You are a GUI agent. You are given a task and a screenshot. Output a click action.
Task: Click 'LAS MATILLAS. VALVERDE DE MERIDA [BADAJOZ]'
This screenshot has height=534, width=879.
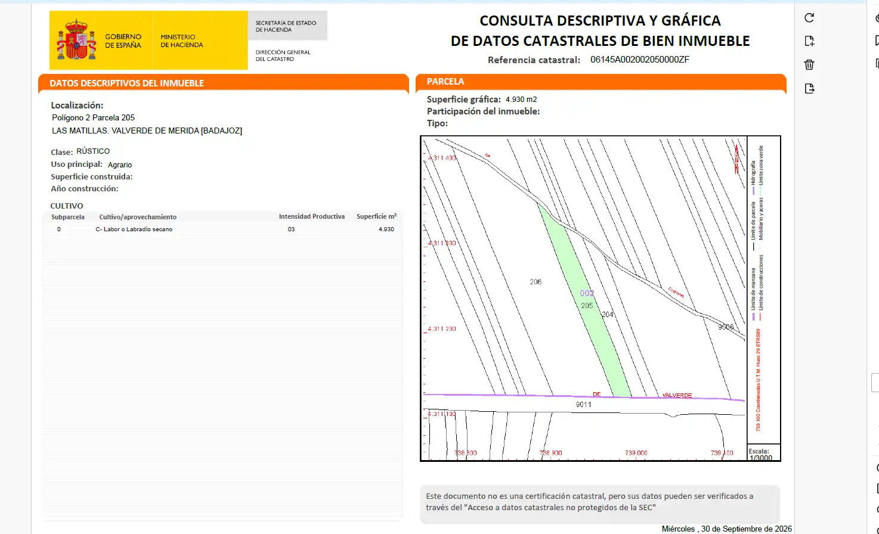pyautogui.click(x=147, y=131)
